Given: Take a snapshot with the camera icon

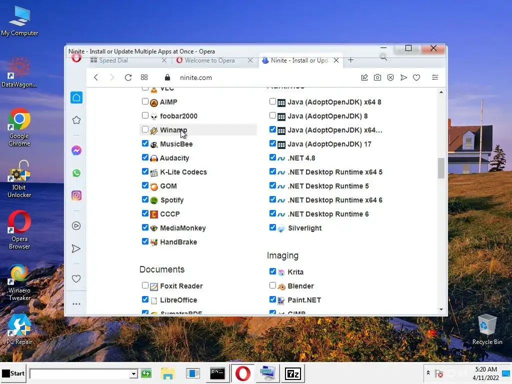Looking at the screenshot, I should coord(377,77).
